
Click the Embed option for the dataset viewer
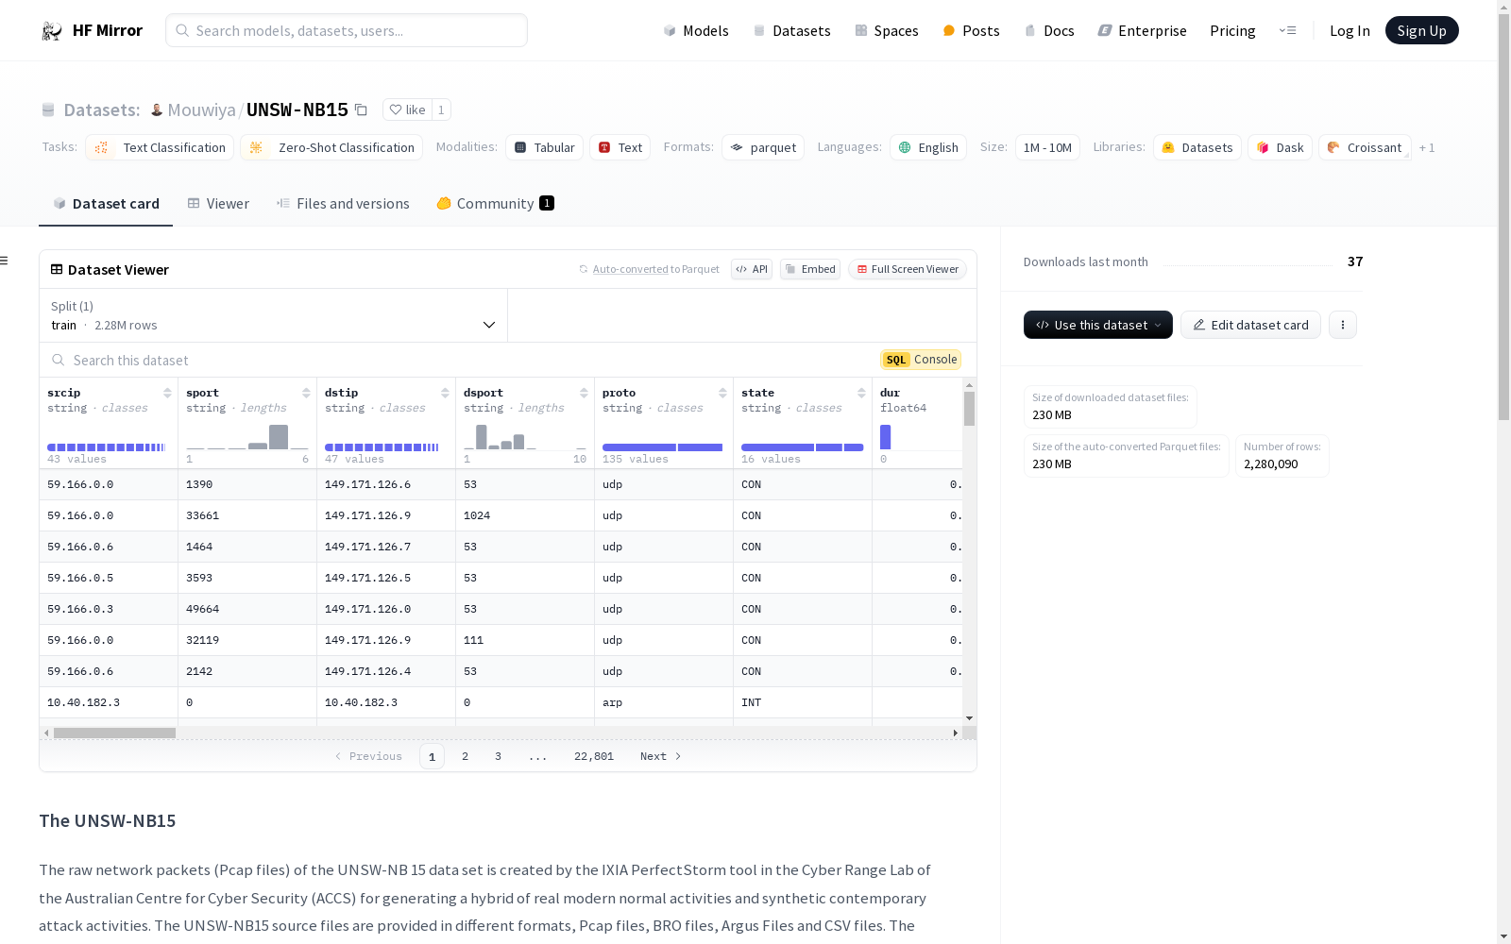click(x=809, y=269)
